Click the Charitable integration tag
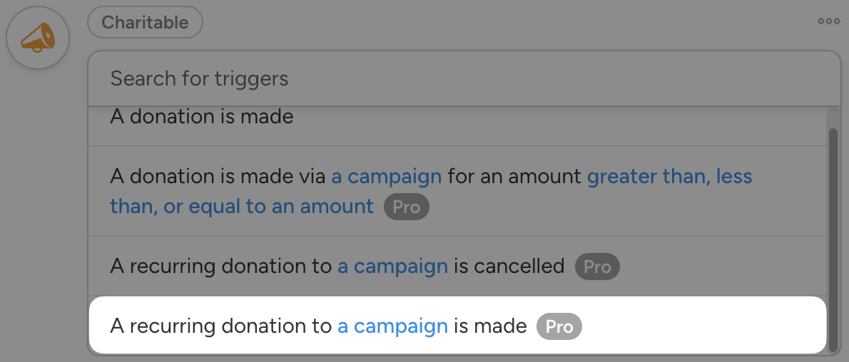This screenshot has width=849, height=362. pyautogui.click(x=145, y=22)
